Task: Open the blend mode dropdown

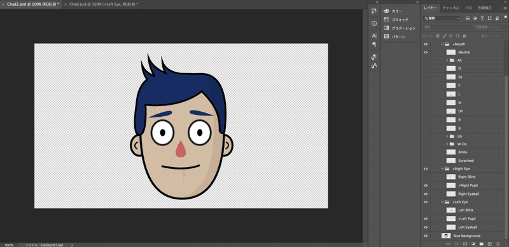Action: (447, 27)
